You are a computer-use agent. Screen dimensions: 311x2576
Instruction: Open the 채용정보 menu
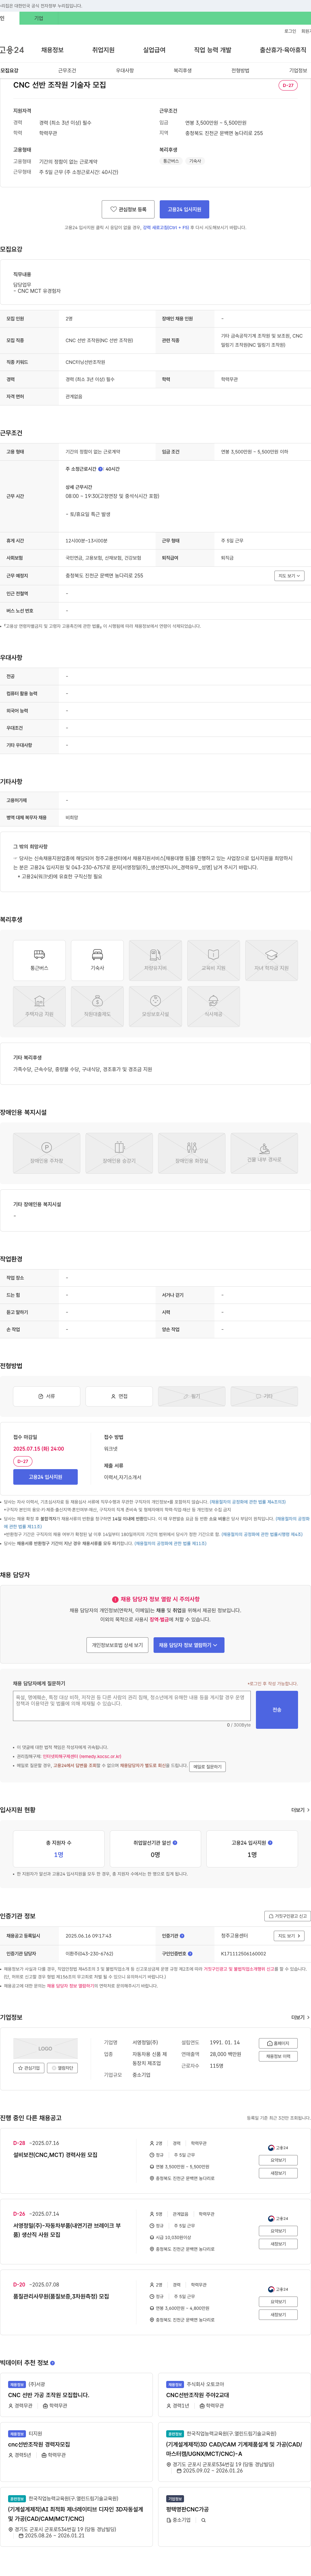point(52,50)
